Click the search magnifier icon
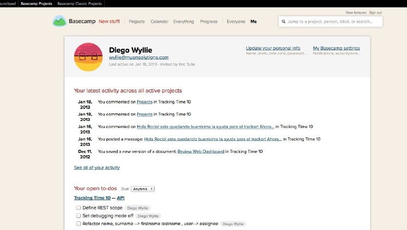This screenshot has height=230, width=407. (283, 22)
